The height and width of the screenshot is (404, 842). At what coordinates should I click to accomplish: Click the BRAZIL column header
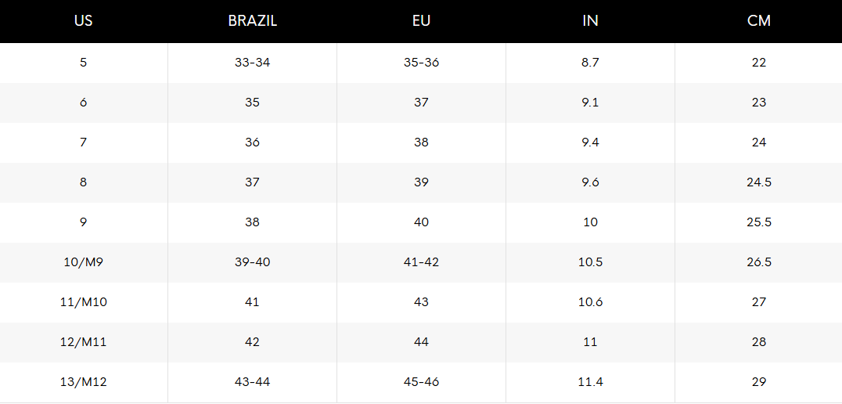pos(252,21)
